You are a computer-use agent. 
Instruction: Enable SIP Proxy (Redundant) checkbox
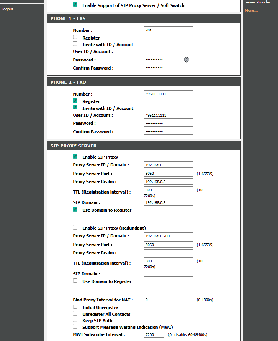click(75, 228)
